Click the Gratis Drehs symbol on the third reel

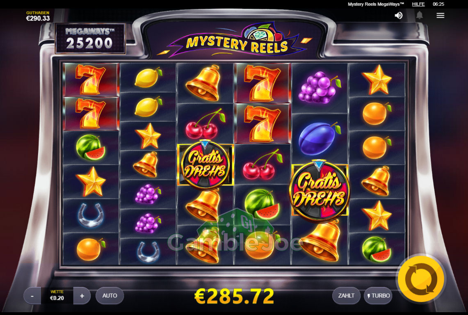tap(205, 164)
